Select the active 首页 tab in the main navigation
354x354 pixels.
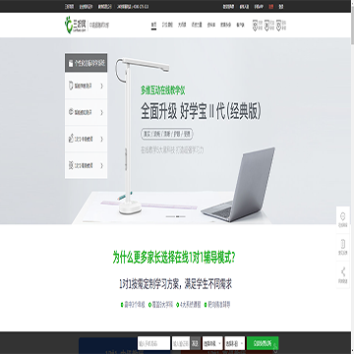[153, 25]
